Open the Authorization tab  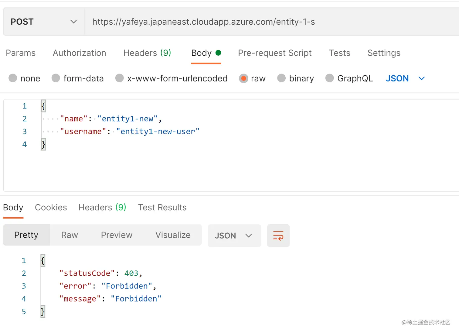pyautogui.click(x=79, y=53)
